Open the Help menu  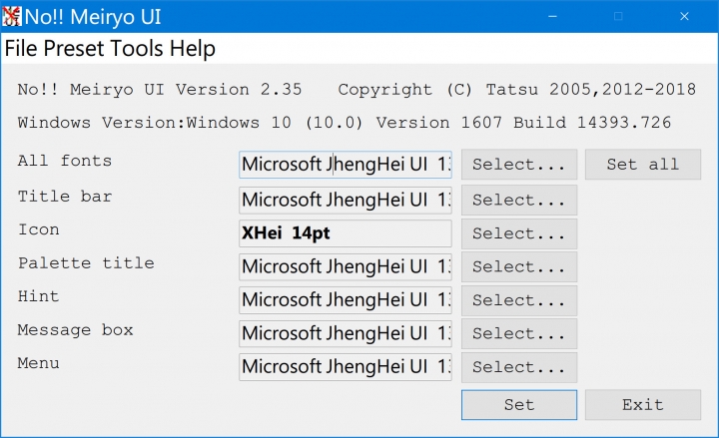click(x=192, y=48)
